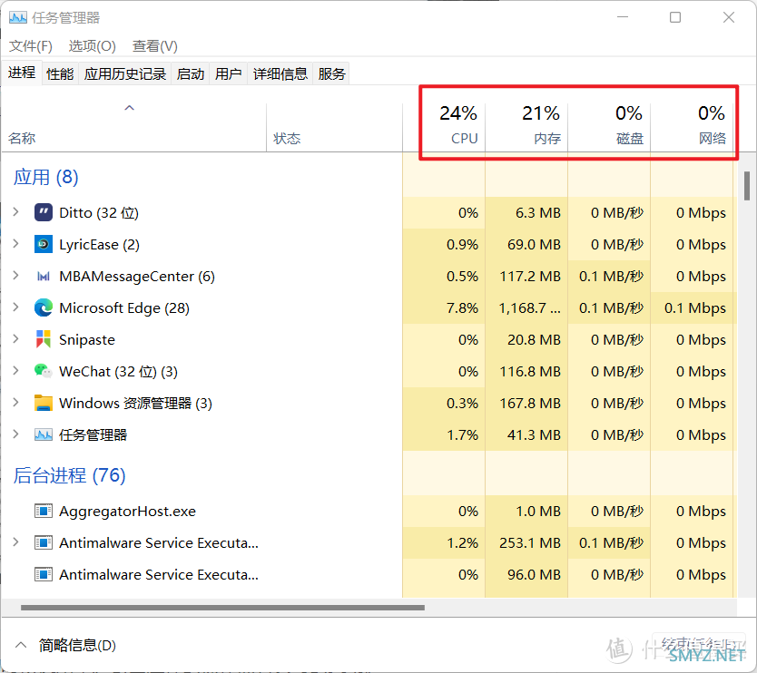Open the 查看(V) menu
Viewport: 757px width, 673px height.
click(x=155, y=46)
